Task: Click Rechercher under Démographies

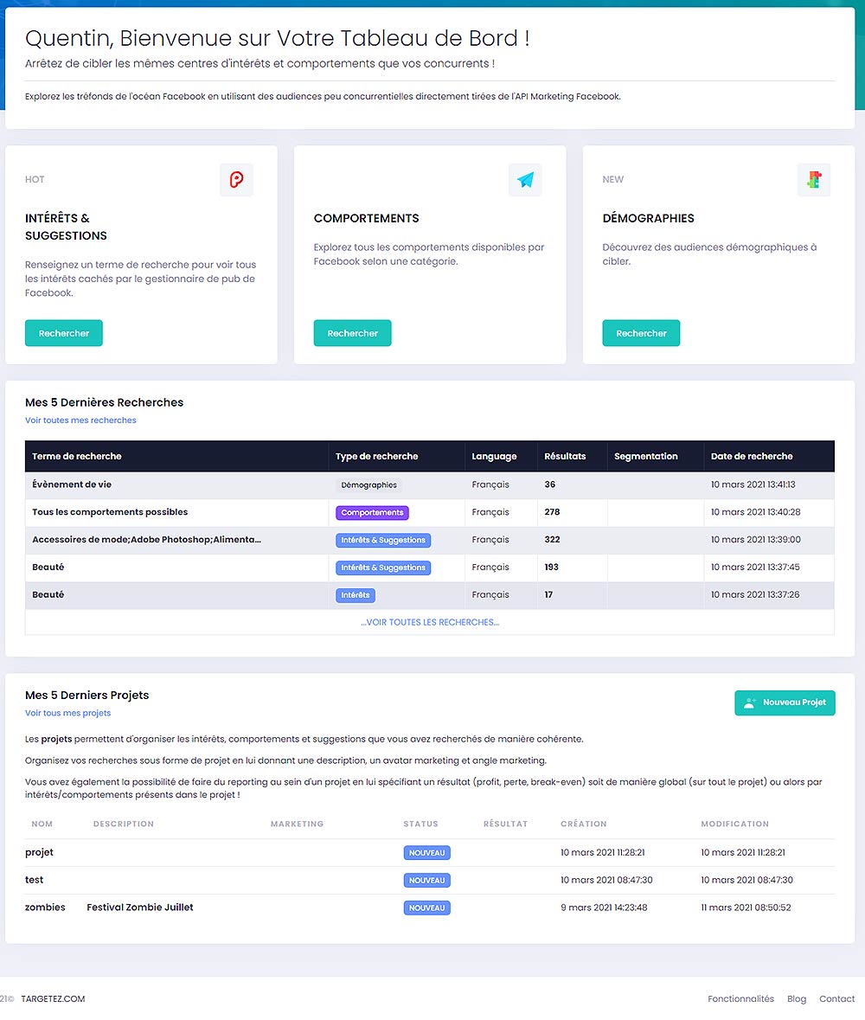Action: (x=641, y=333)
